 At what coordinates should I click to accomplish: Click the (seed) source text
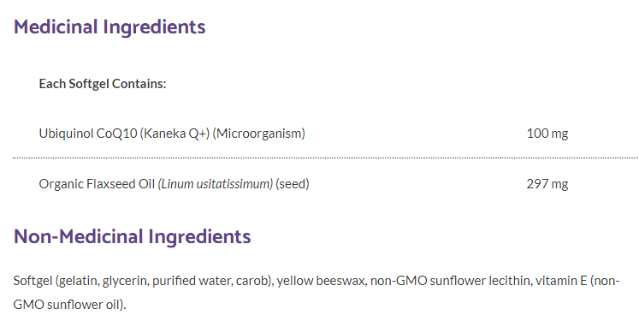293,184
